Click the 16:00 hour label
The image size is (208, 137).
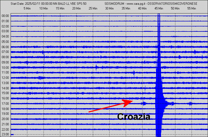tap(5, 98)
